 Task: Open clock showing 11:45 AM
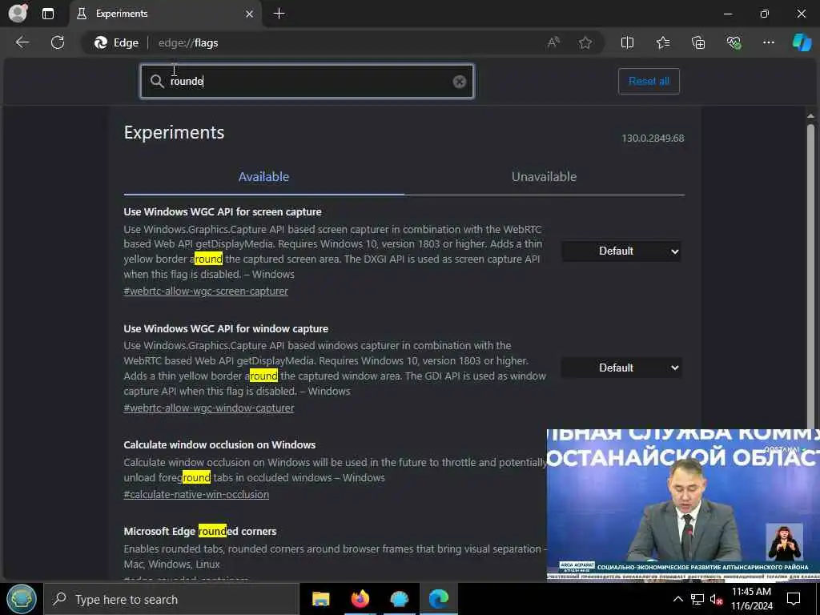click(x=751, y=599)
